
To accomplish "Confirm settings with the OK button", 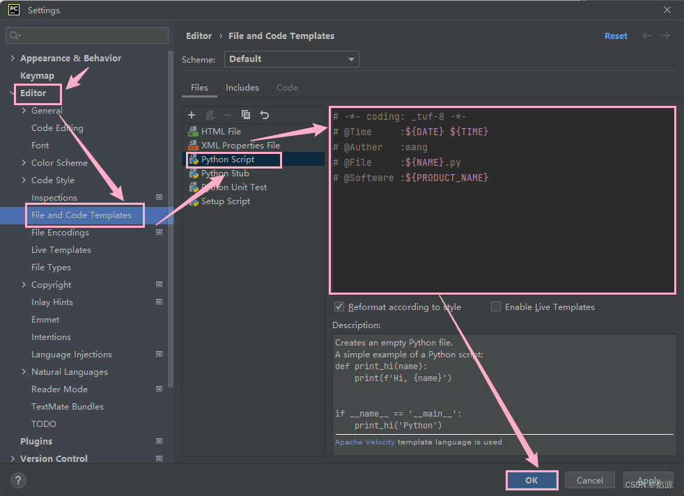I will coord(531,480).
